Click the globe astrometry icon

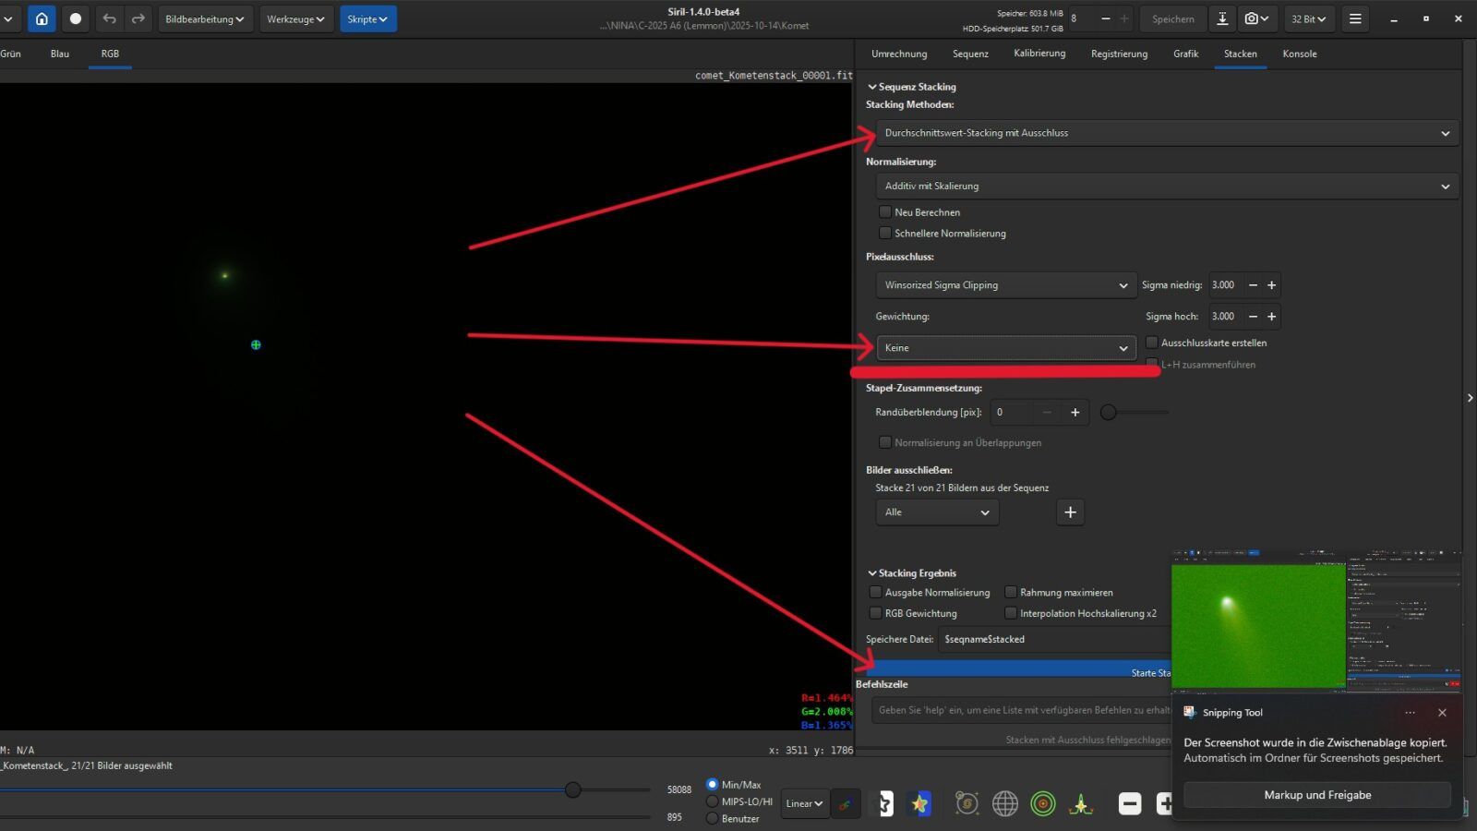[x=1004, y=803]
